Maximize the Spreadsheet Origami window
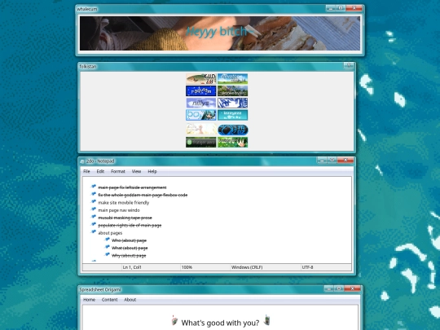The image size is (440, 330). 339,288
